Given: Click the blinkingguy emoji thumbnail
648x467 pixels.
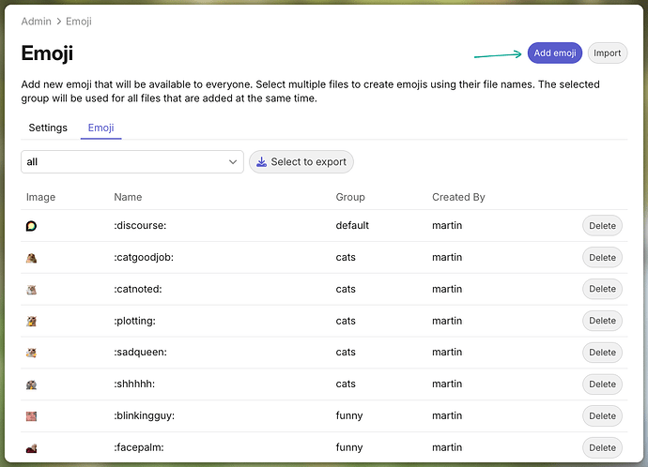Looking at the screenshot, I should pyautogui.click(x=31, y=416).
